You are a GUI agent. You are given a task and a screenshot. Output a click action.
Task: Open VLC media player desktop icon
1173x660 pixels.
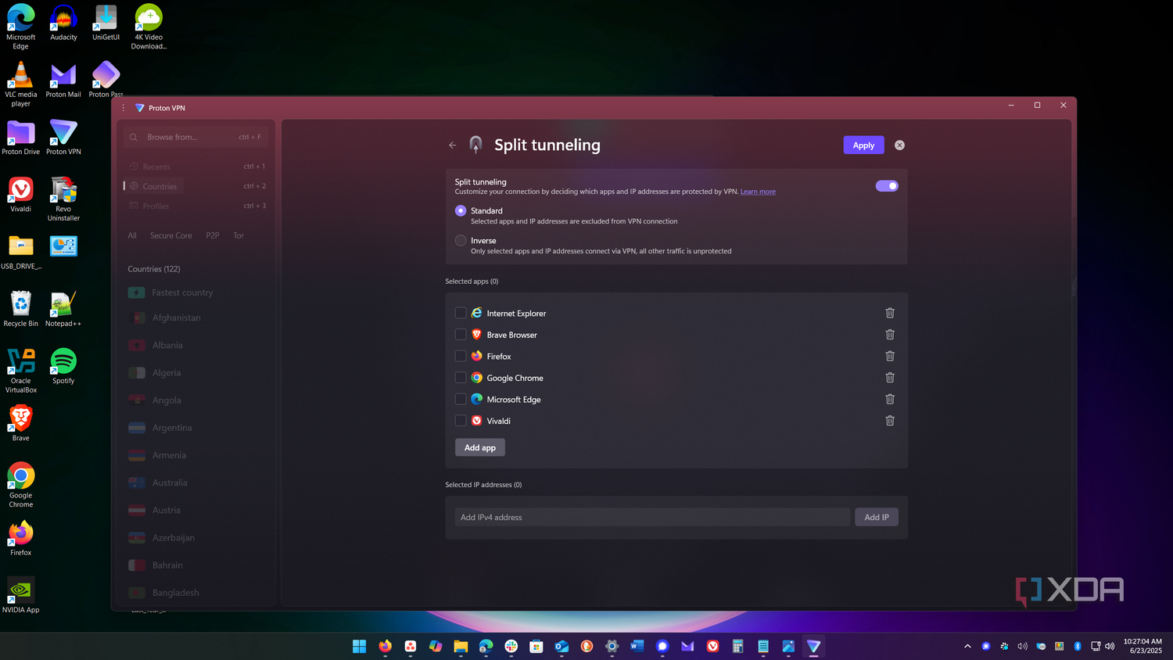pos(21,84)
